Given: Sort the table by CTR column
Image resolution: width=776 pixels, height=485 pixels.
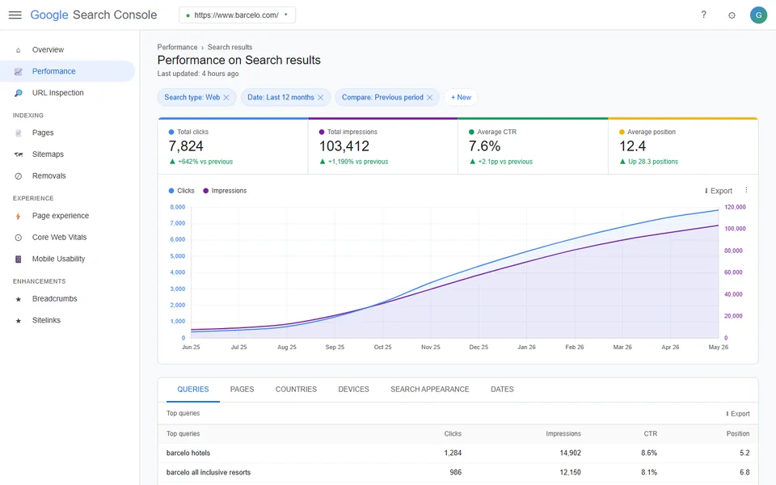Looking at the screenshot, I should click(x=650, y=433).
